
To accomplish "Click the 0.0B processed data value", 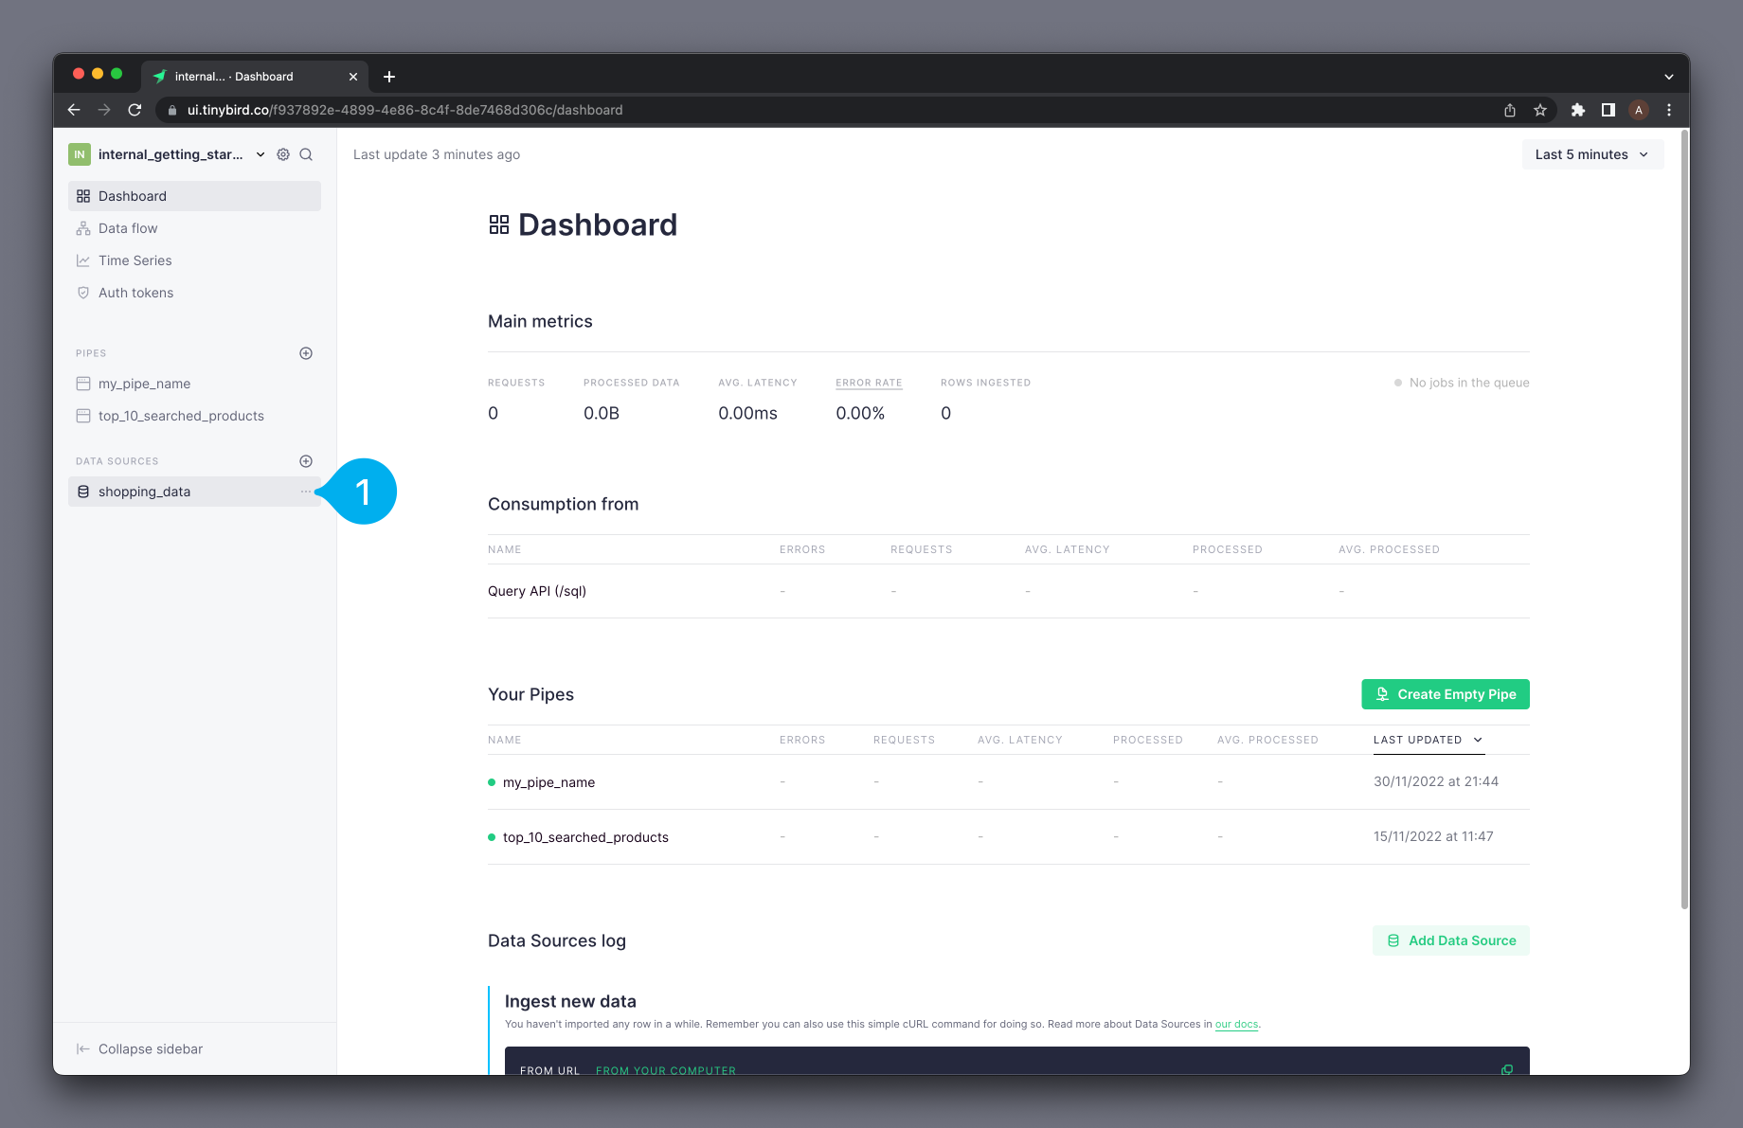I will 602,413.
